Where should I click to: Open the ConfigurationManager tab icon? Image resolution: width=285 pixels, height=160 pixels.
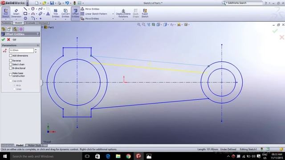15,29
